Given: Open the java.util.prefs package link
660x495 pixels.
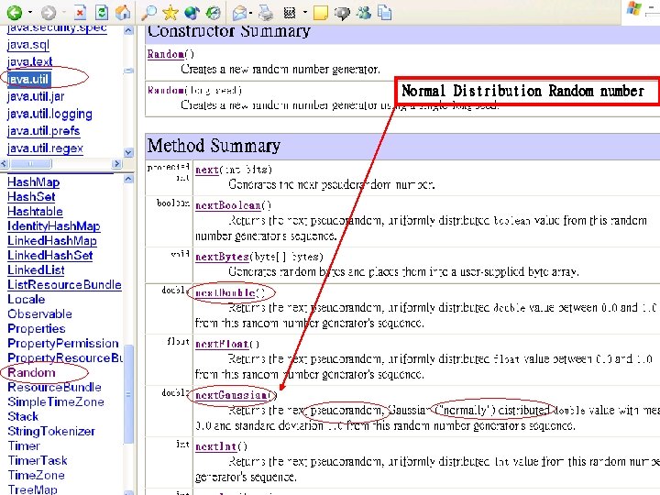Looking at the screenshot, I should tap(43, 131).
